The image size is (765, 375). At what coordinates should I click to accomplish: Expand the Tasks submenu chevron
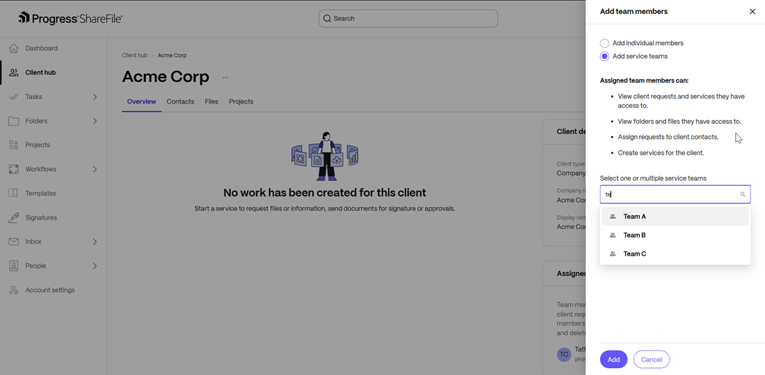click(x=95, y=97)
